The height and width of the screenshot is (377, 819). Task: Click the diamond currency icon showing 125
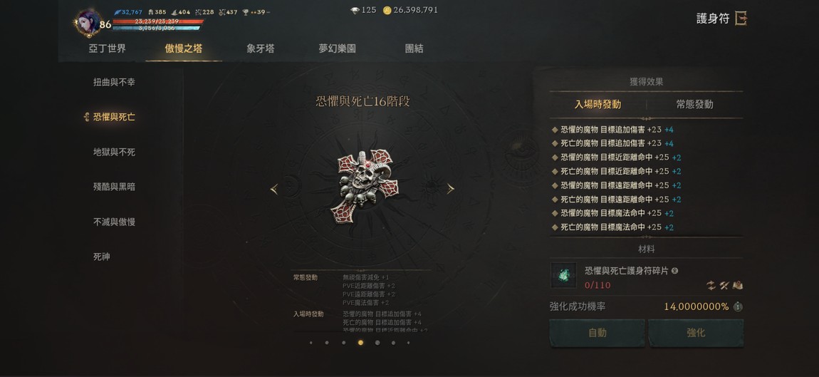[355, 10]
